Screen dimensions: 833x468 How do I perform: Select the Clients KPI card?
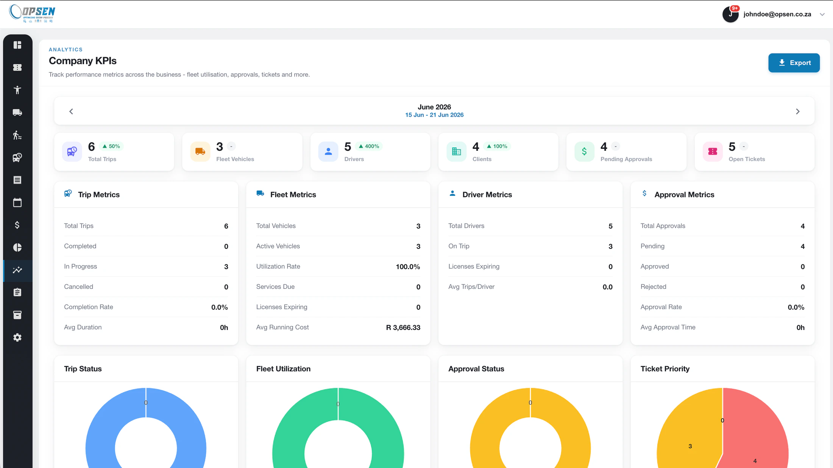pos(498,152)
